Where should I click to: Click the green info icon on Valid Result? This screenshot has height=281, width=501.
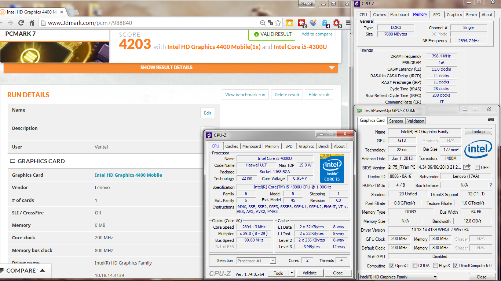pyautogui.click(x=256, y=34)
